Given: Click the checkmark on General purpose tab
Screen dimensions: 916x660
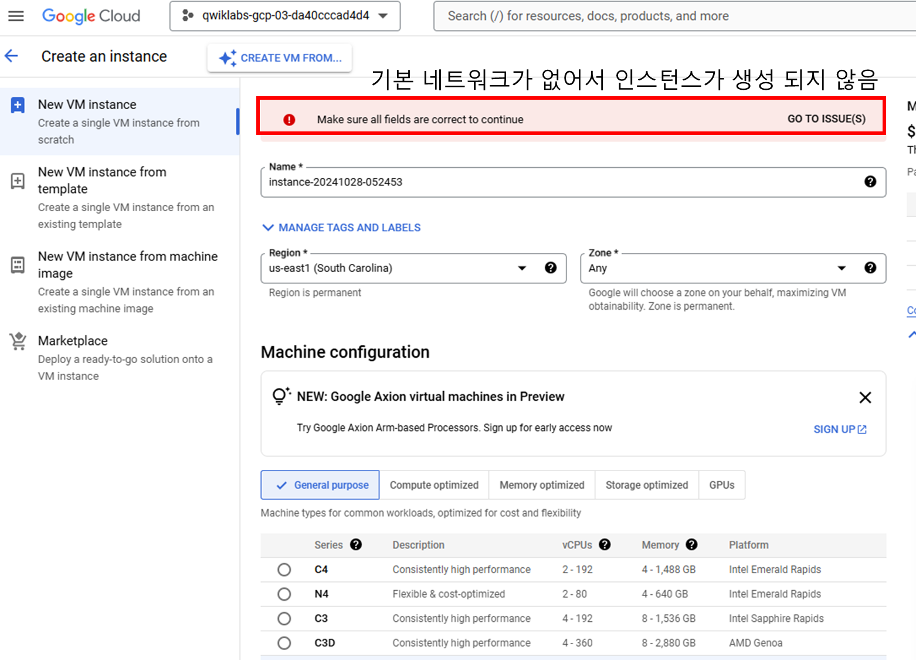Looking at the screenshot, I should tap(281, 485).
